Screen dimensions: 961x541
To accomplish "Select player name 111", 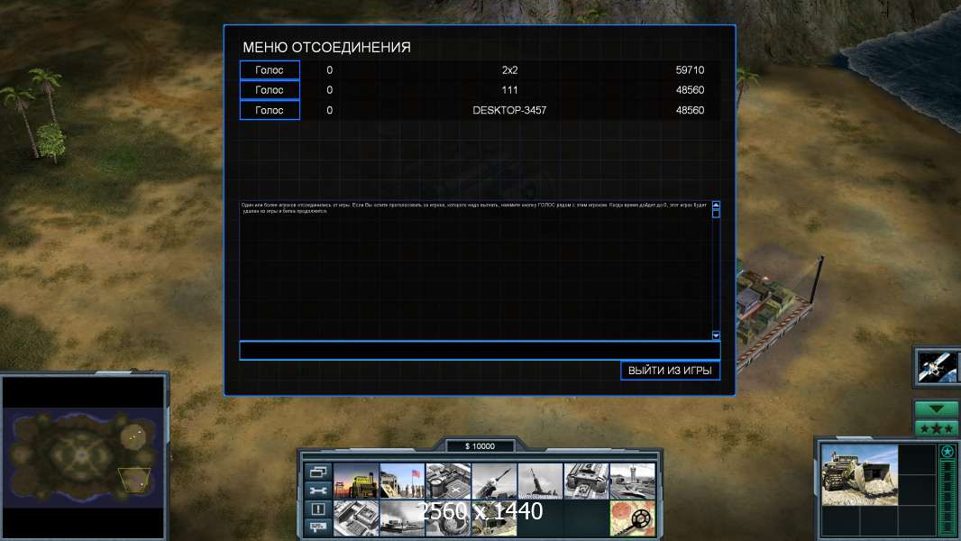I will click(509, 90).
